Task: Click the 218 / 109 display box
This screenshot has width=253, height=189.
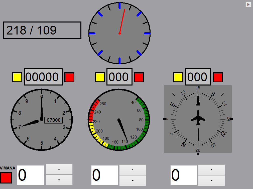Action: pos(42,30)
